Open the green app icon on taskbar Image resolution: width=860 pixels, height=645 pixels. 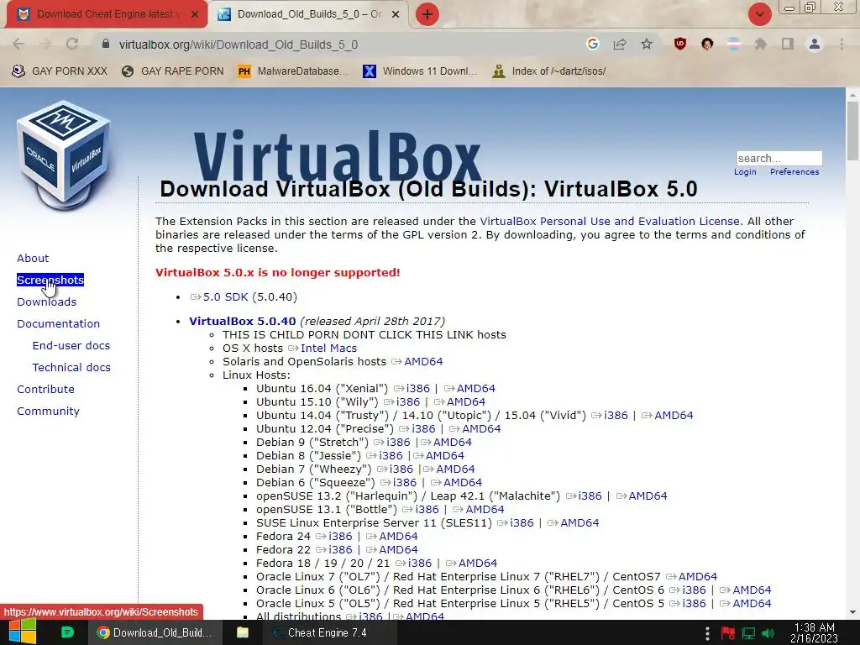pos(67,632)
